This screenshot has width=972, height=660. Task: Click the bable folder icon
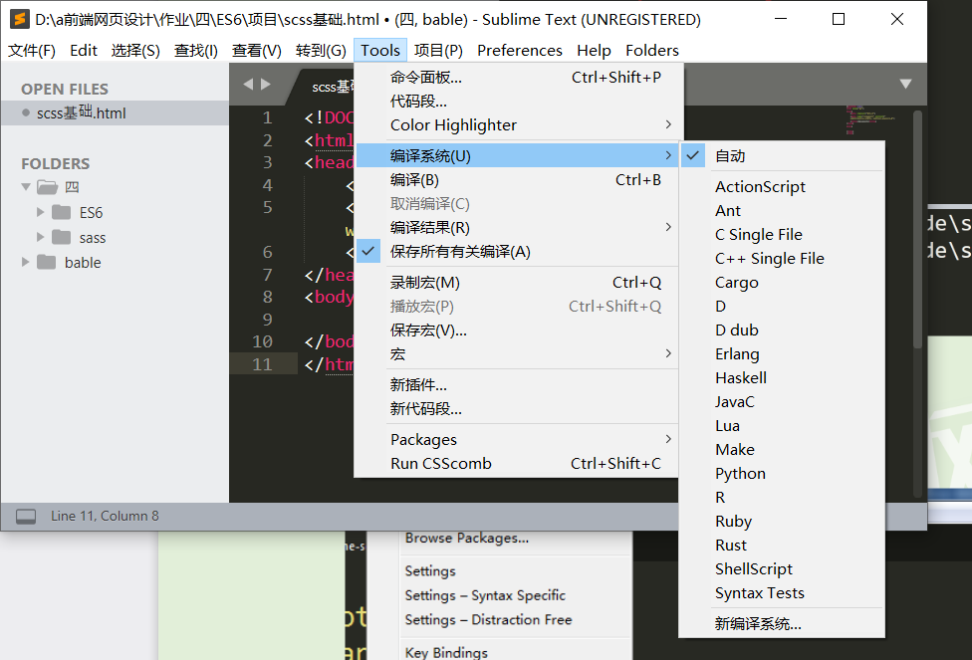click(x=47, y=262)
